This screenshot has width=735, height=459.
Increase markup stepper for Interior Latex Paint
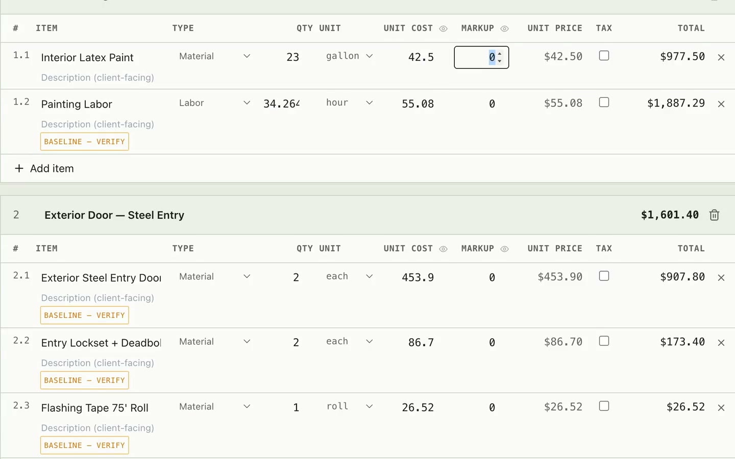pos(500,54)
